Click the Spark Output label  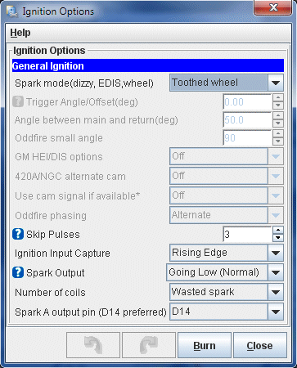click(x=56, y=273)
